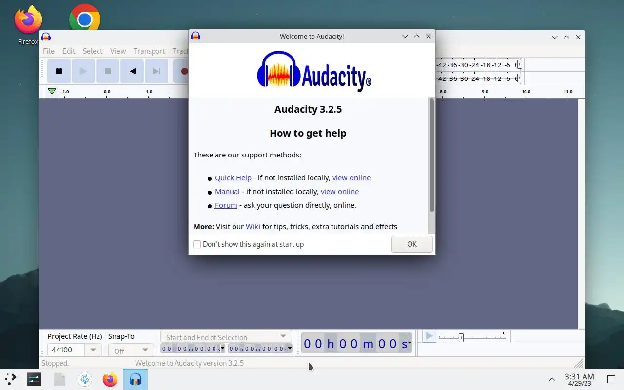
Task: Click the coral icon in the taskbar
Action: 85,379
